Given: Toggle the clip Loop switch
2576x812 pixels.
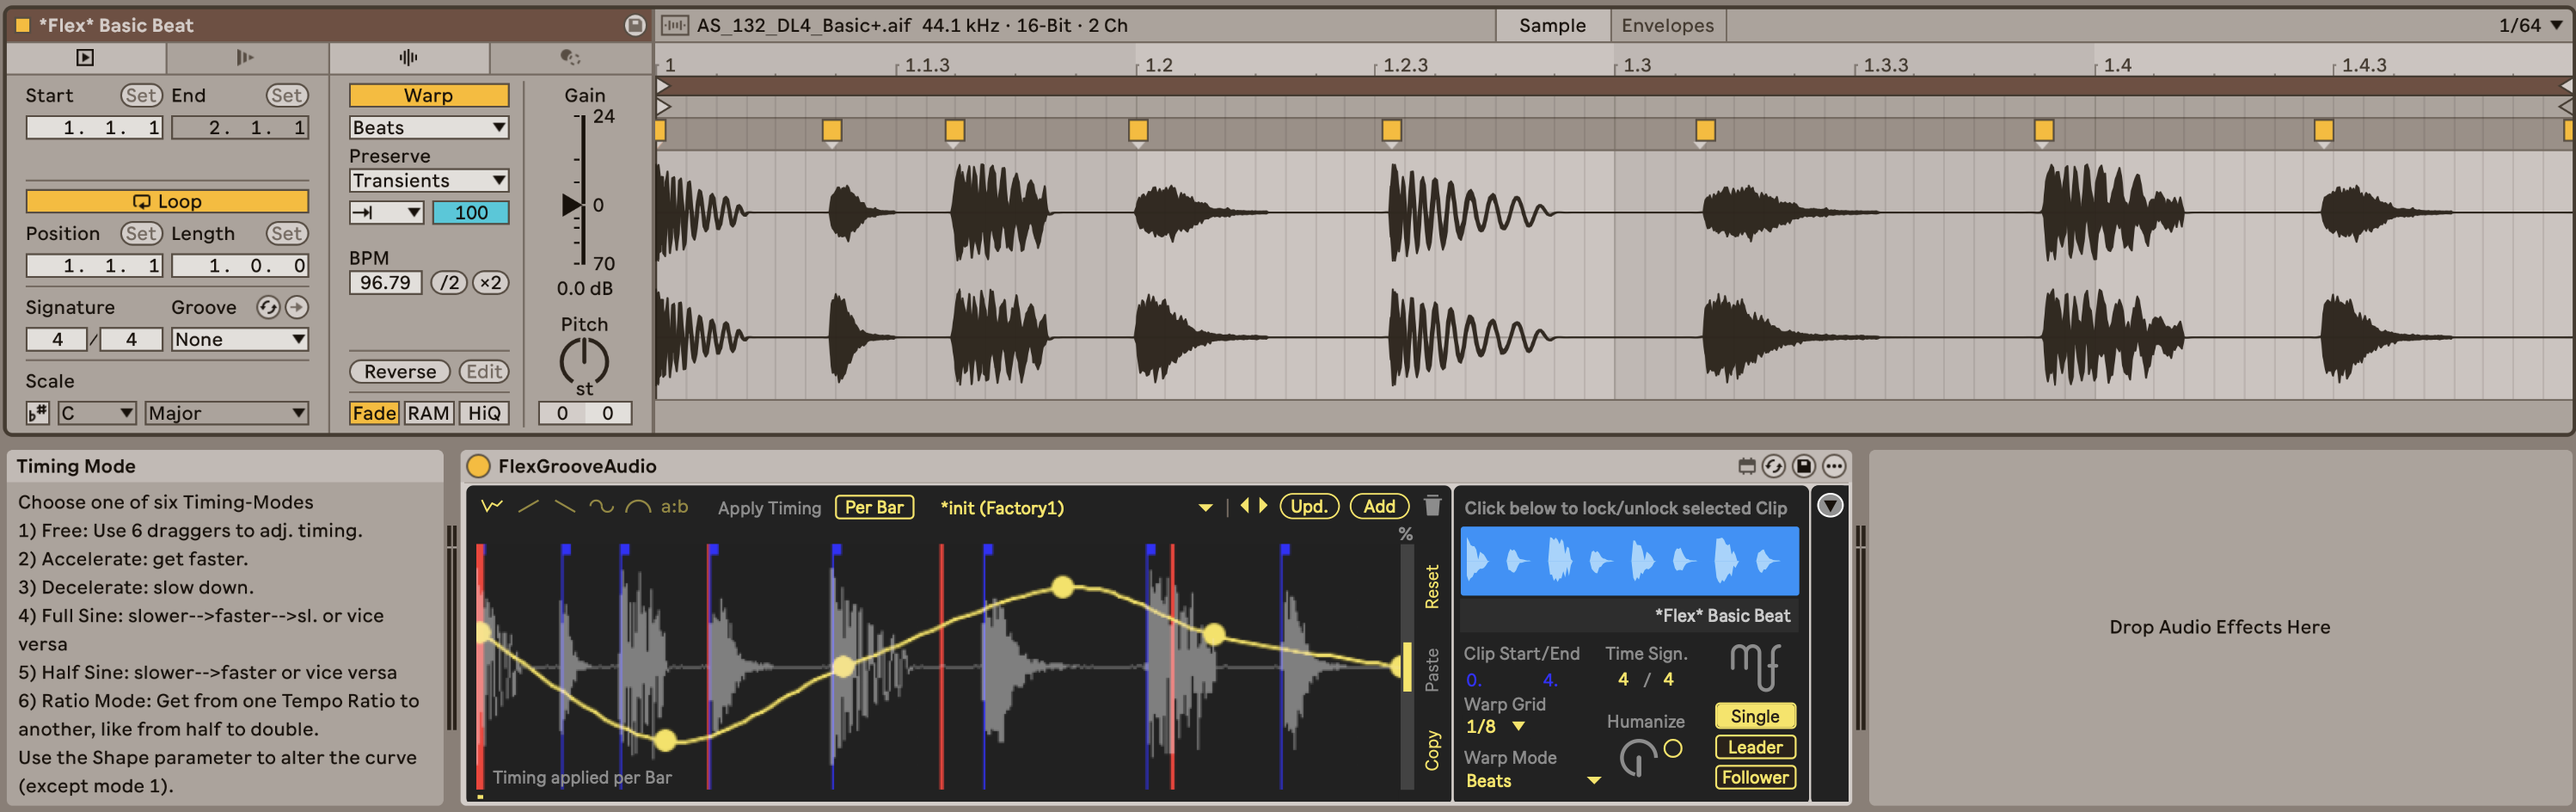Looking at the screenshot, I should [167, 201].
